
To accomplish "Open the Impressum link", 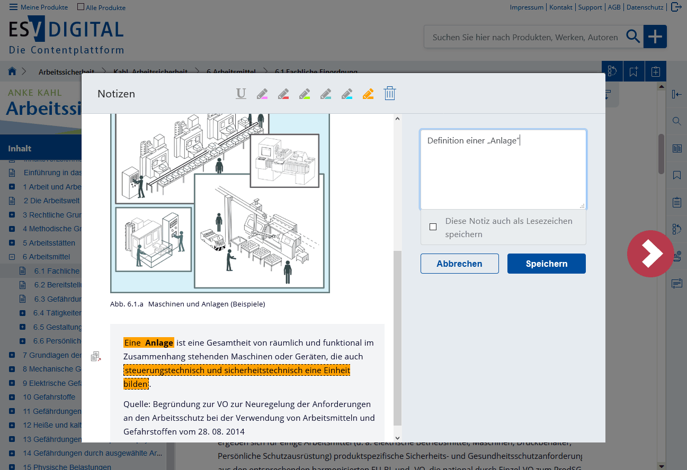I will [x=527, y=7].
